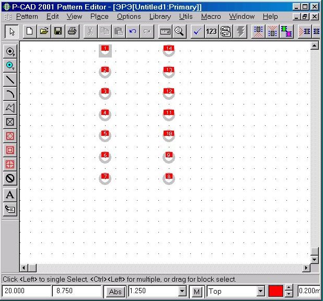Select pad number 14
Screen dimensions: 323x301
(169, 51)
